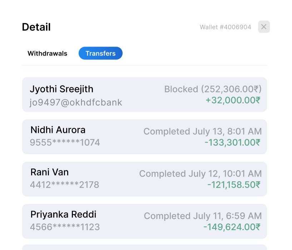
Task: Click the Blocked (252,306.00₹) status
Action: [x=213, y=89]
